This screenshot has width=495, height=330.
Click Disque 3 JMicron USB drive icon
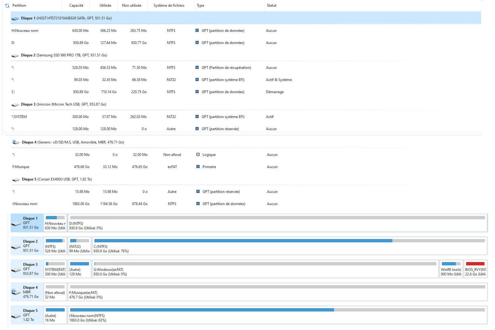pyautogui.click(x=15, y=105)
